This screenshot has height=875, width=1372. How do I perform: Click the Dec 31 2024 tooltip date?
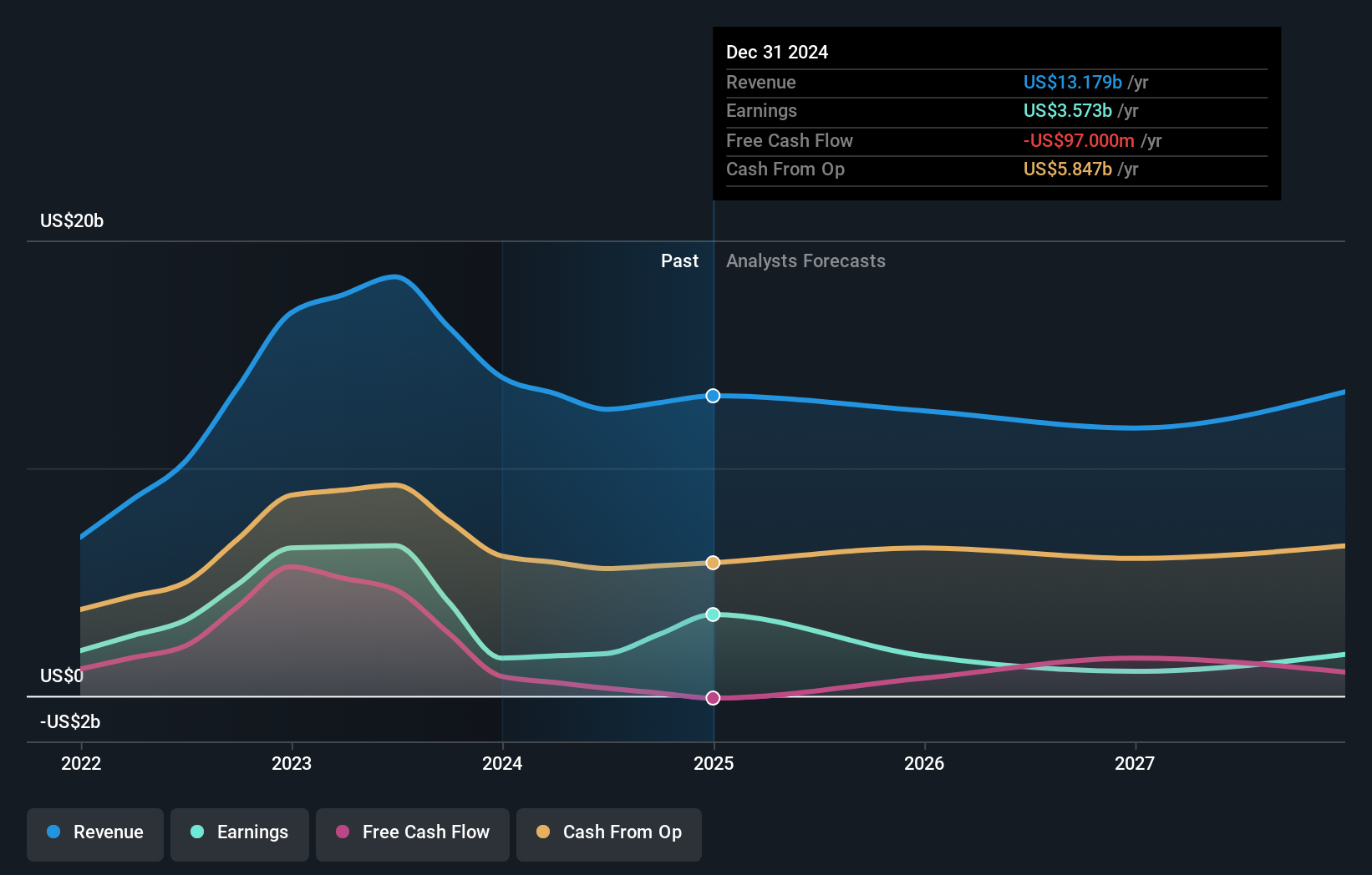[x=777, y=52]
